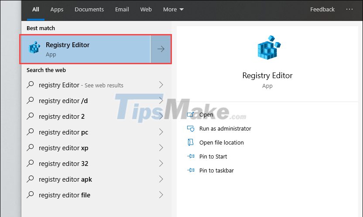Choose Run as administrator
This screenshot has height=217, width=363.
pos(225,128)
